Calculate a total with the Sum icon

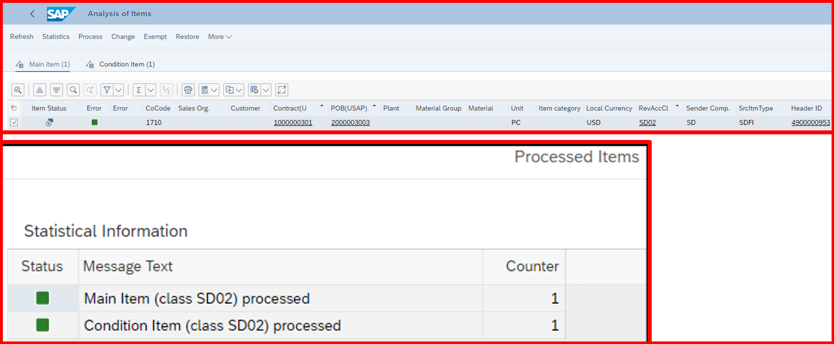click(x=140, y=90)
